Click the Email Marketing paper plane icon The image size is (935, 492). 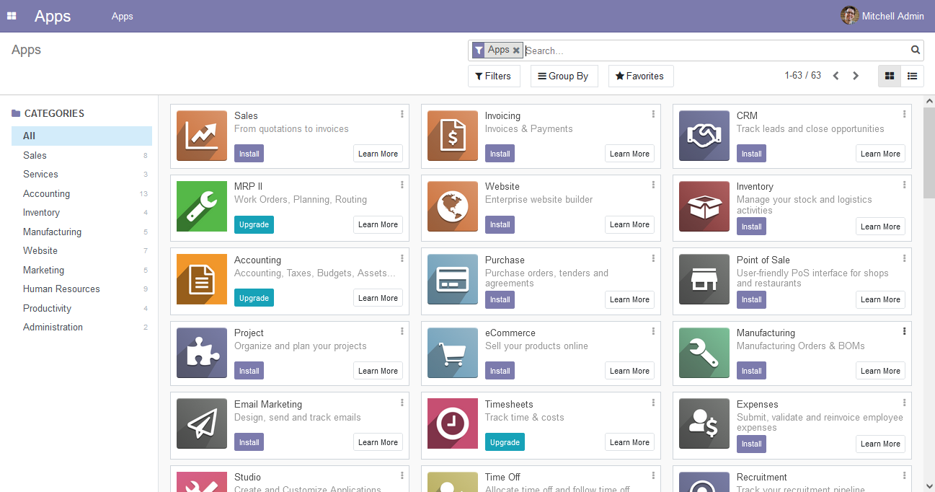202,423
